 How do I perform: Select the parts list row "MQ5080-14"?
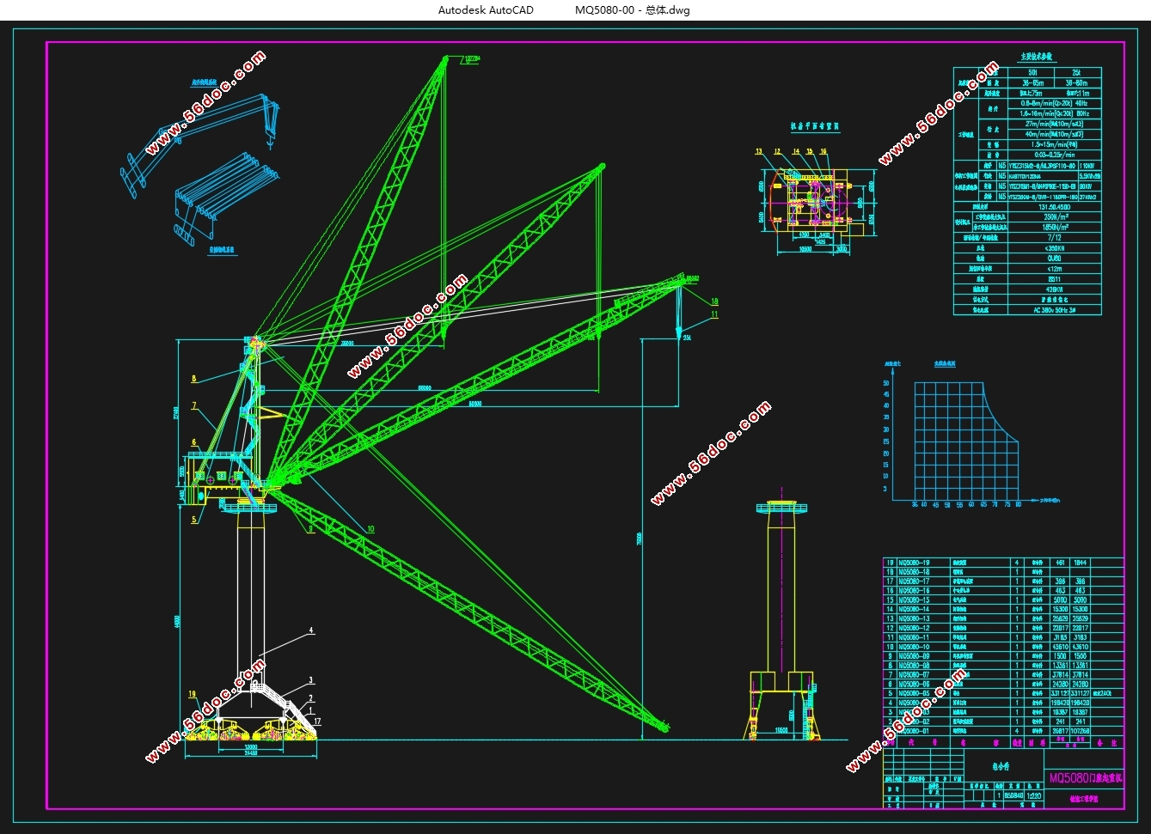pos(1003,609)
